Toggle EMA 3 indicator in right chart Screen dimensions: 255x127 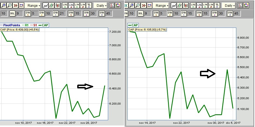point(184,14)
